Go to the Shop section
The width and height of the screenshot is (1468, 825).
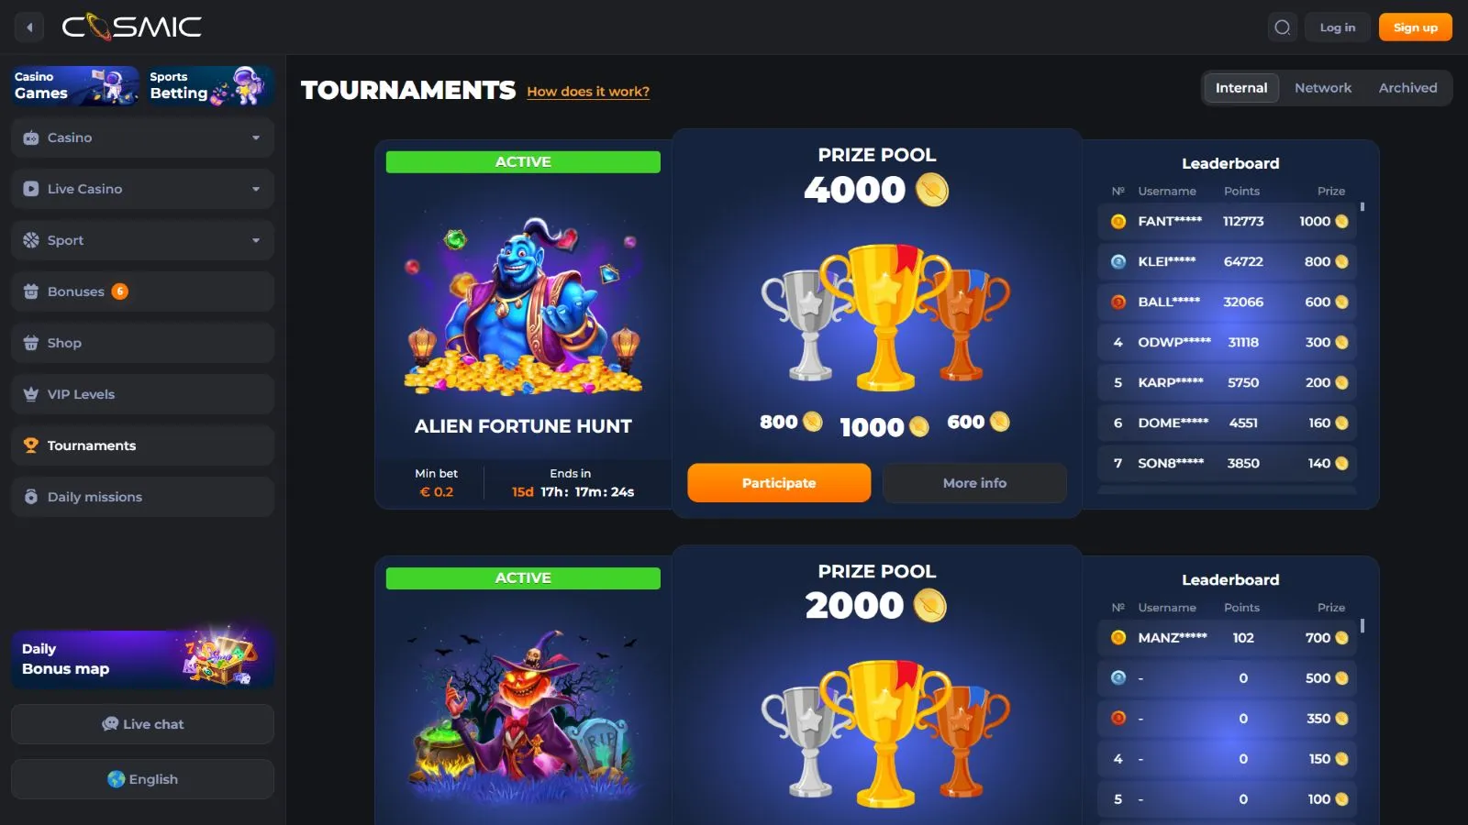coord(143,343)
